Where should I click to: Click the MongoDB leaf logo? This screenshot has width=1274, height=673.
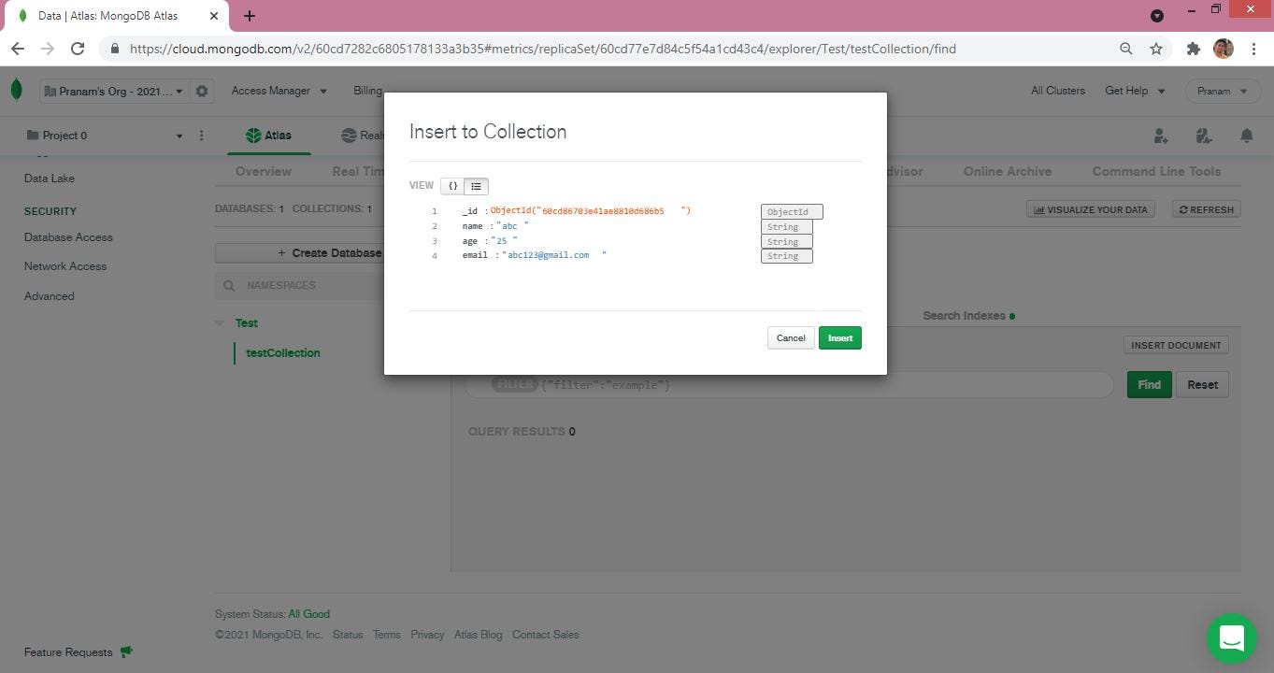[x=17, y=89]
